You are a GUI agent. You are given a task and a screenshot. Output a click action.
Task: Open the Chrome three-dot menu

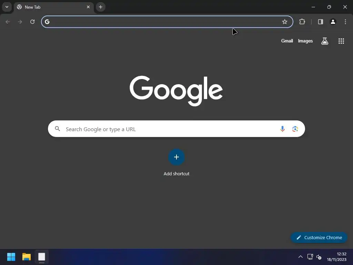(x=345, y=22)
